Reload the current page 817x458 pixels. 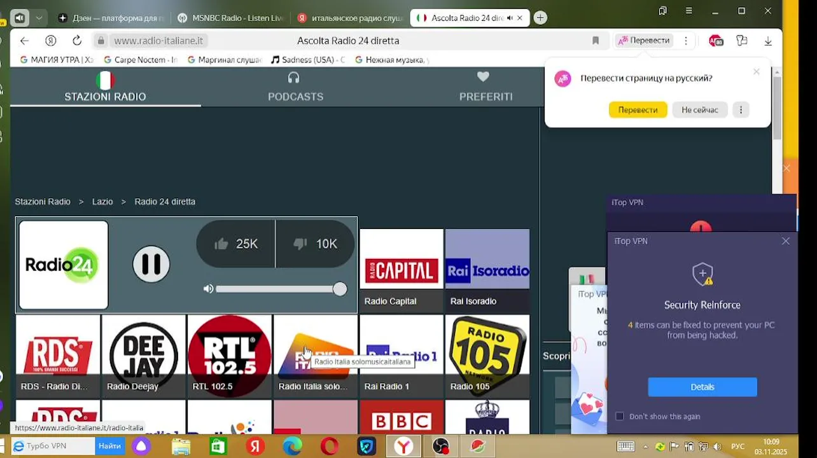tap(77, 41)
